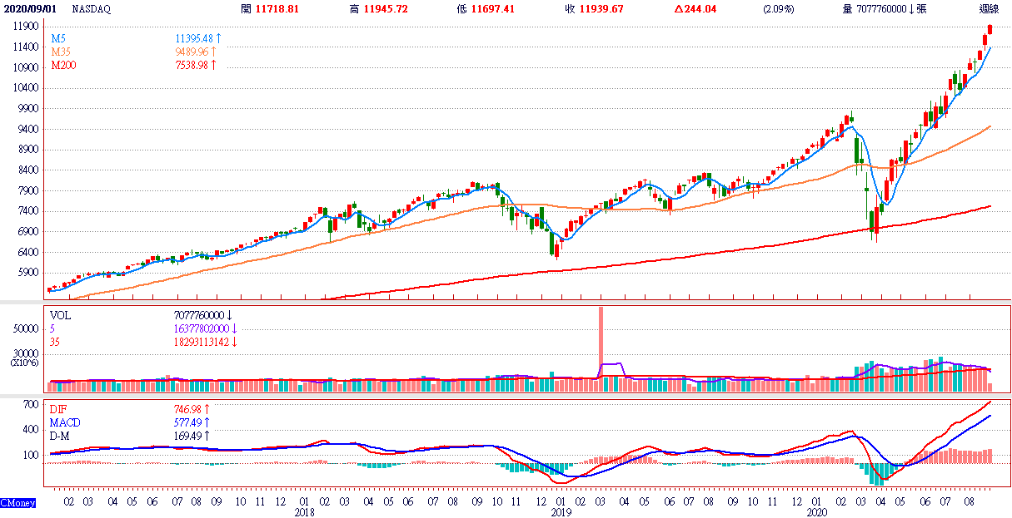Select the DIF indicator label

[x=60, y=410]
